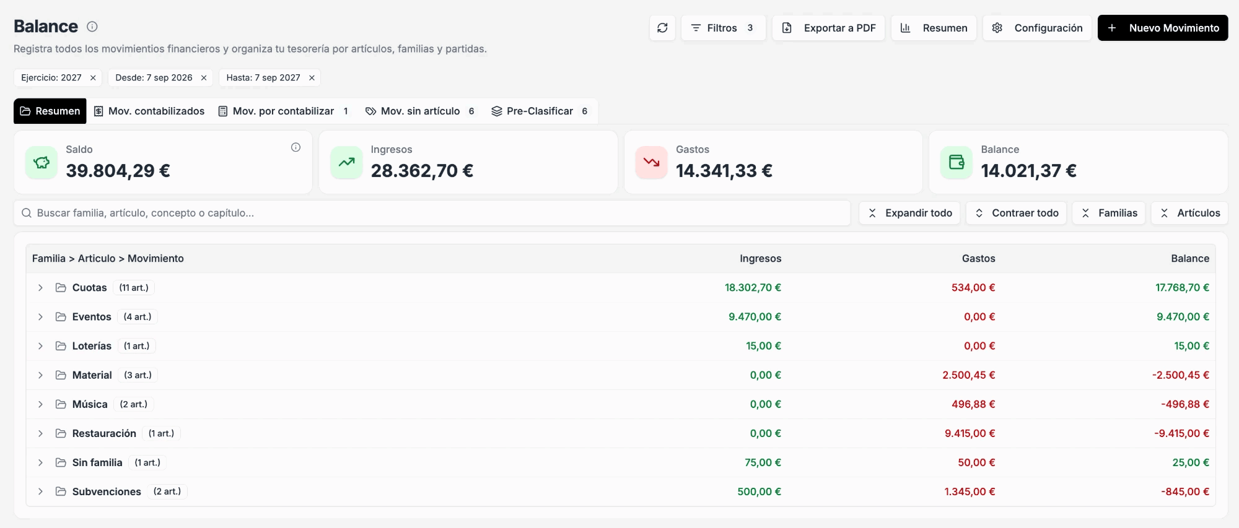Click the Familias collapse button
Screen dimensions: 1239x528
click(x=1108, y=213)
